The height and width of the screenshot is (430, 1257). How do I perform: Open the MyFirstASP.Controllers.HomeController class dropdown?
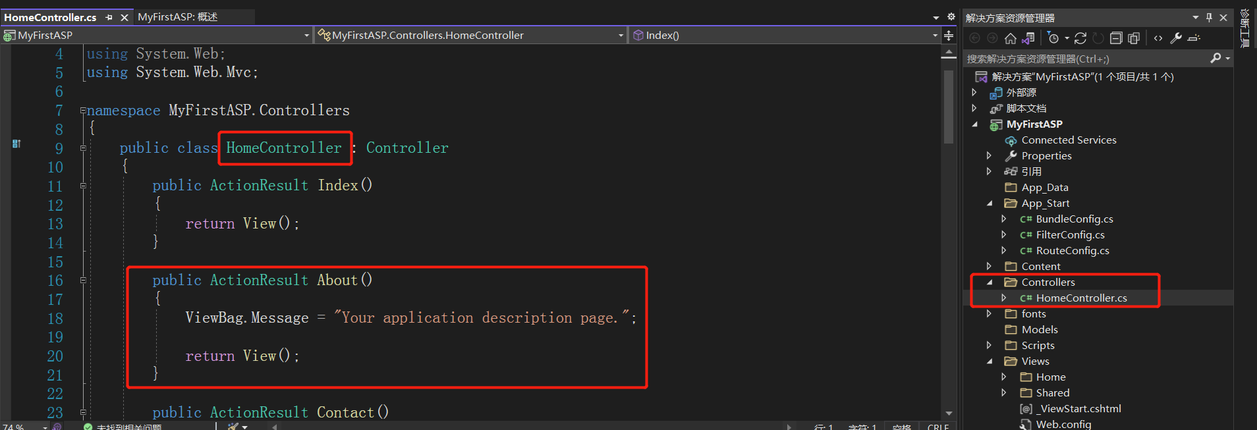621,36
